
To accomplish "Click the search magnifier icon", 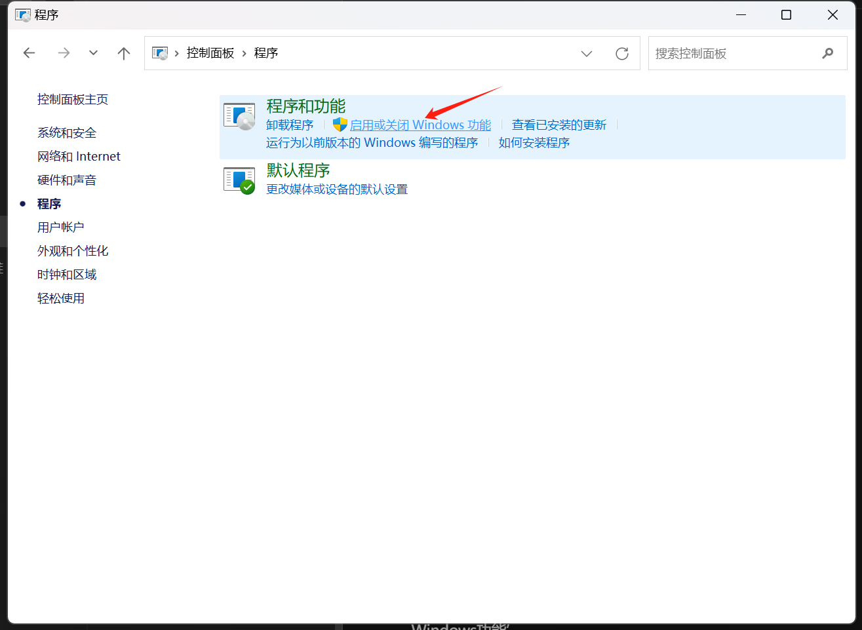I will pyautogui.click(x=828, y=53).
